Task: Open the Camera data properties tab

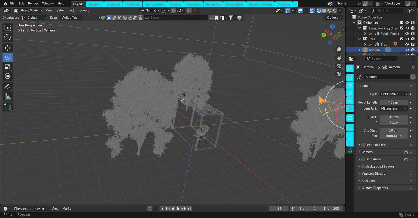Action: 350,151
